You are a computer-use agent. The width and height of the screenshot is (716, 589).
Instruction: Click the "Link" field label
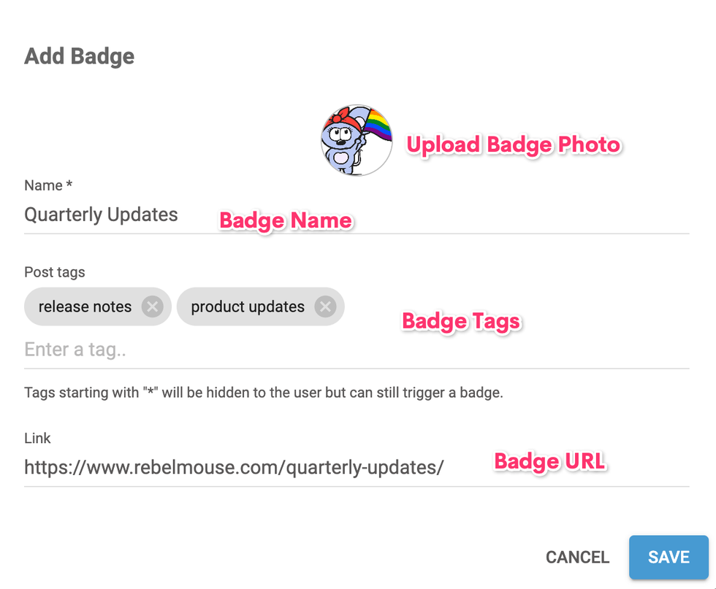[37, 439]
